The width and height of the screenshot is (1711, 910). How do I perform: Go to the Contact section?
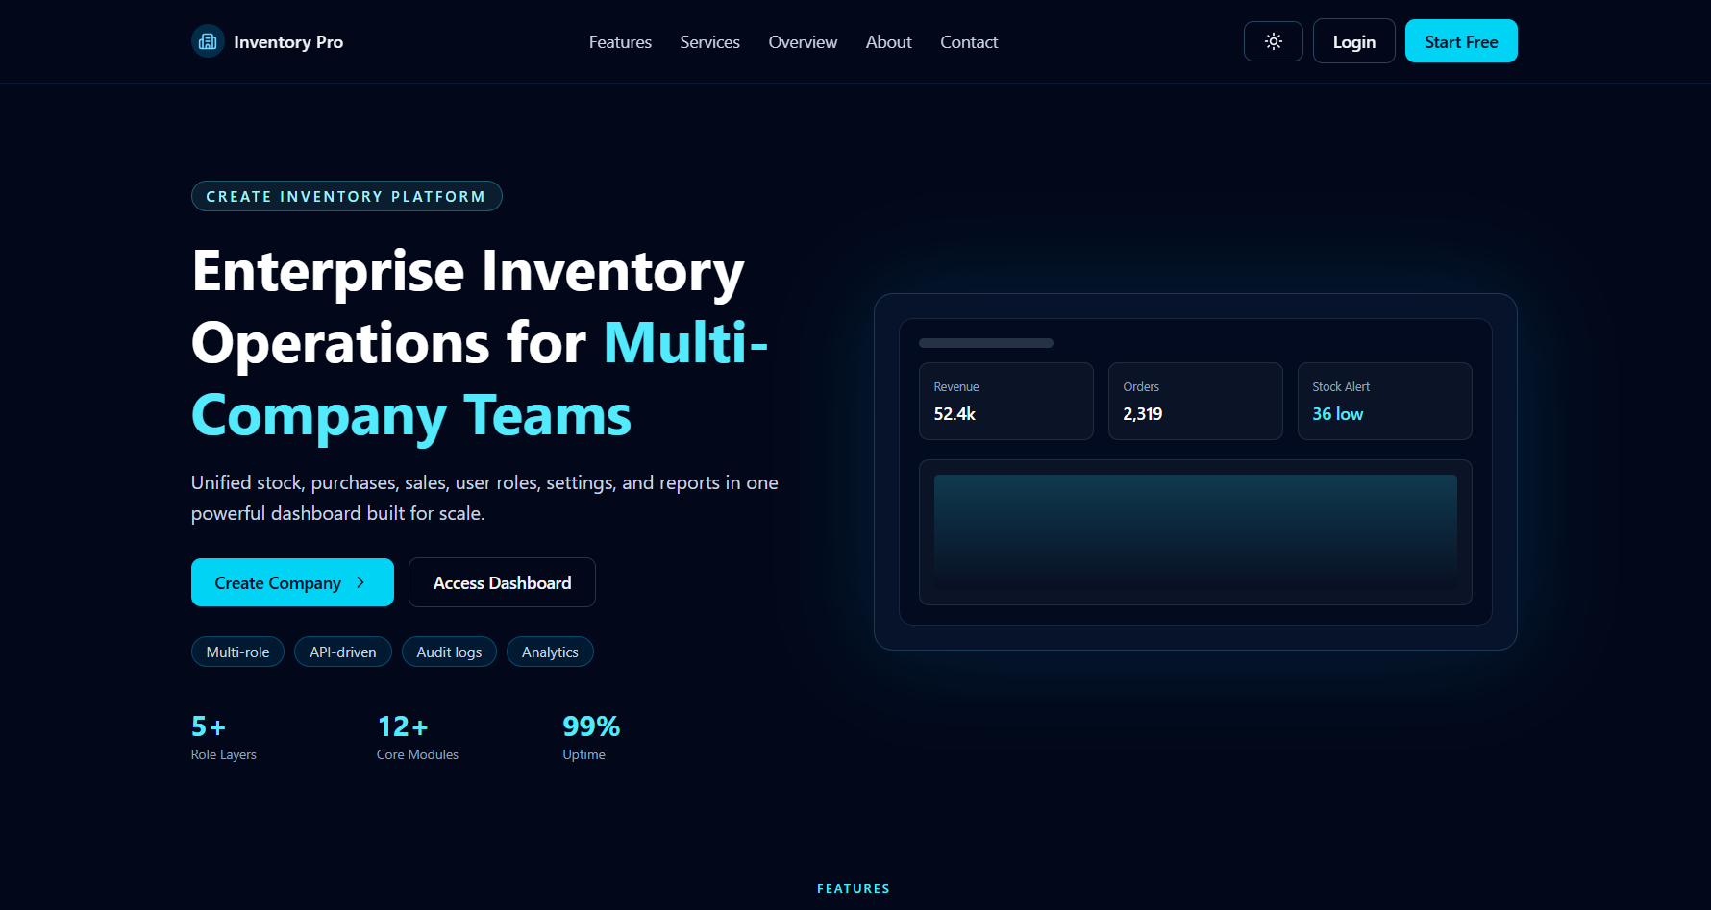click(x=969, y=41)
